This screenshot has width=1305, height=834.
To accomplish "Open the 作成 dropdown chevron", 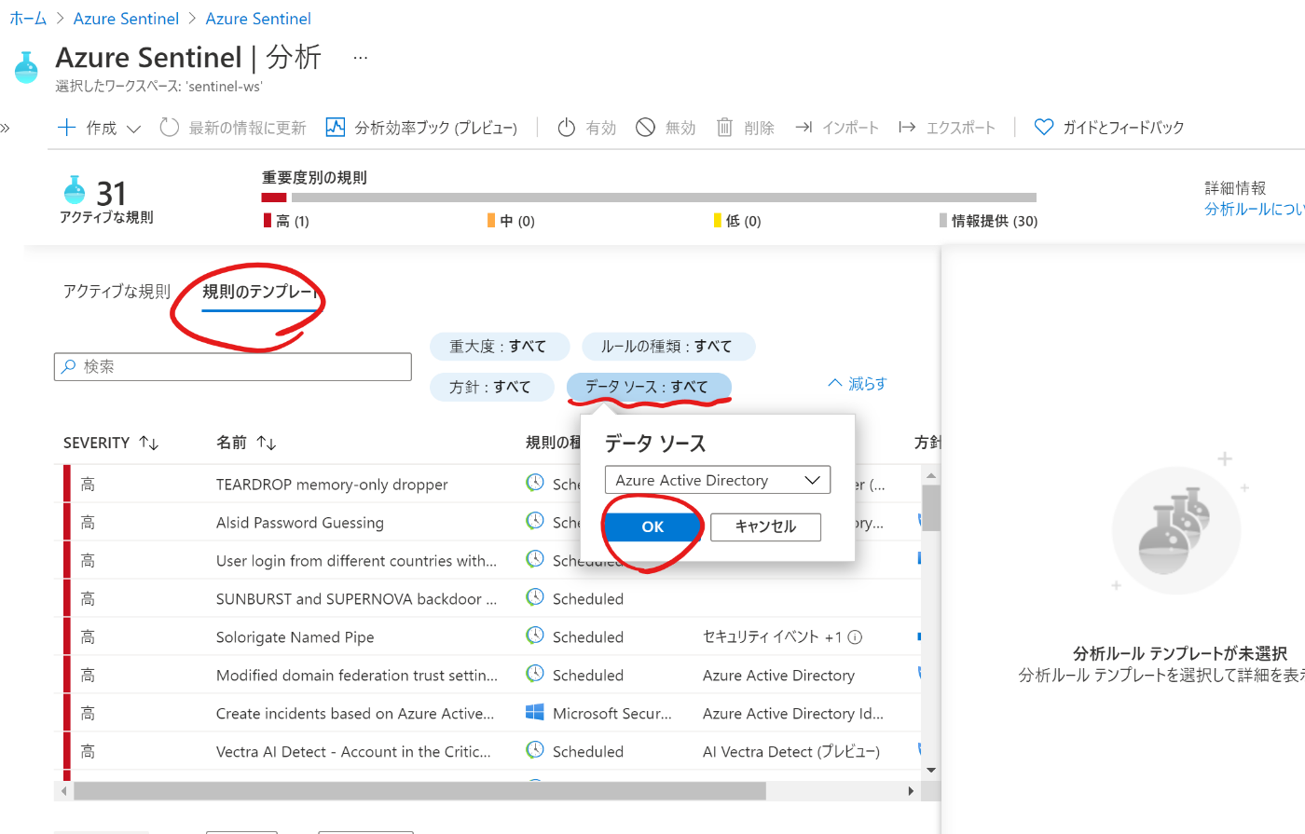I will pos(133,129).
